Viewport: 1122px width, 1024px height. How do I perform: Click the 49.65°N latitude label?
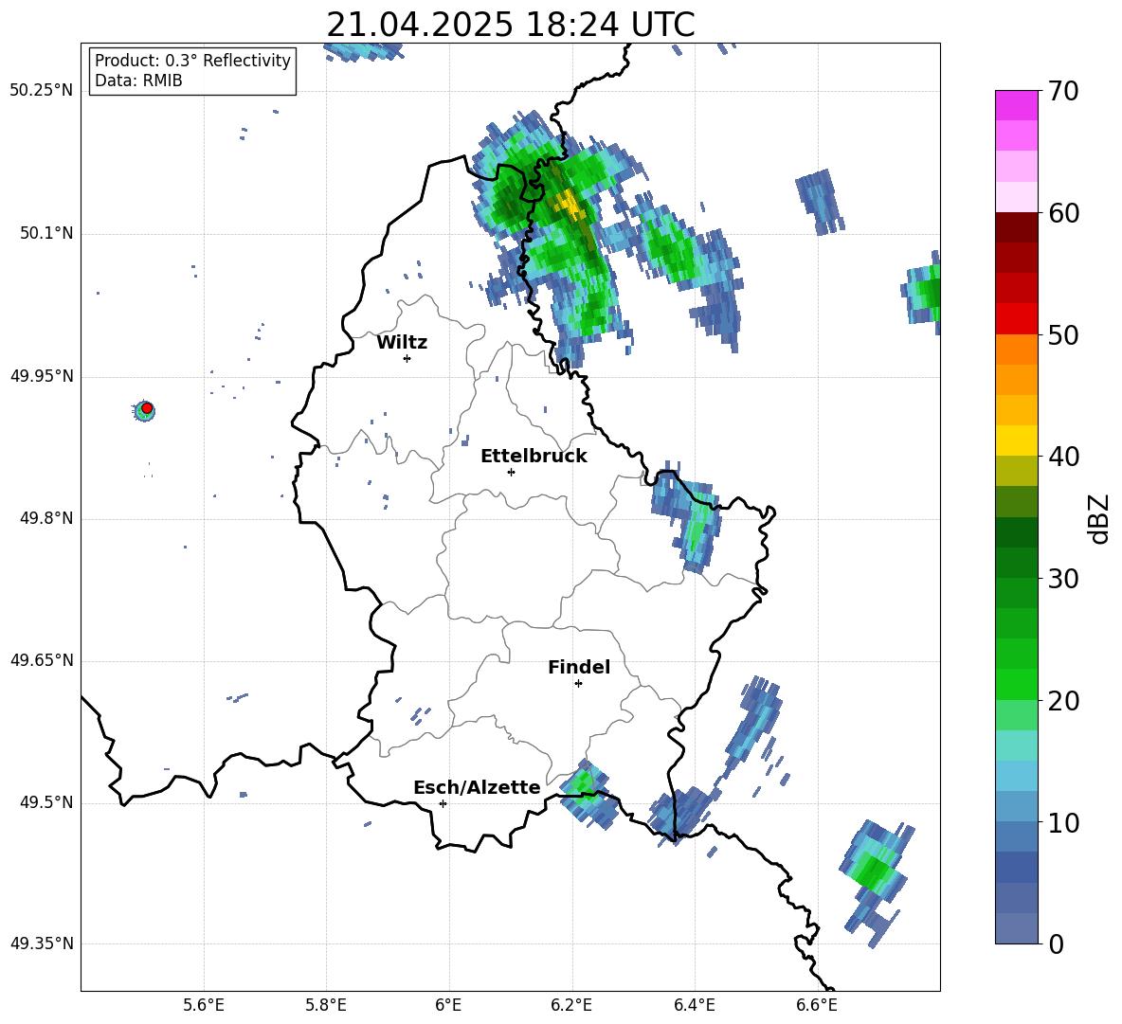42,660
